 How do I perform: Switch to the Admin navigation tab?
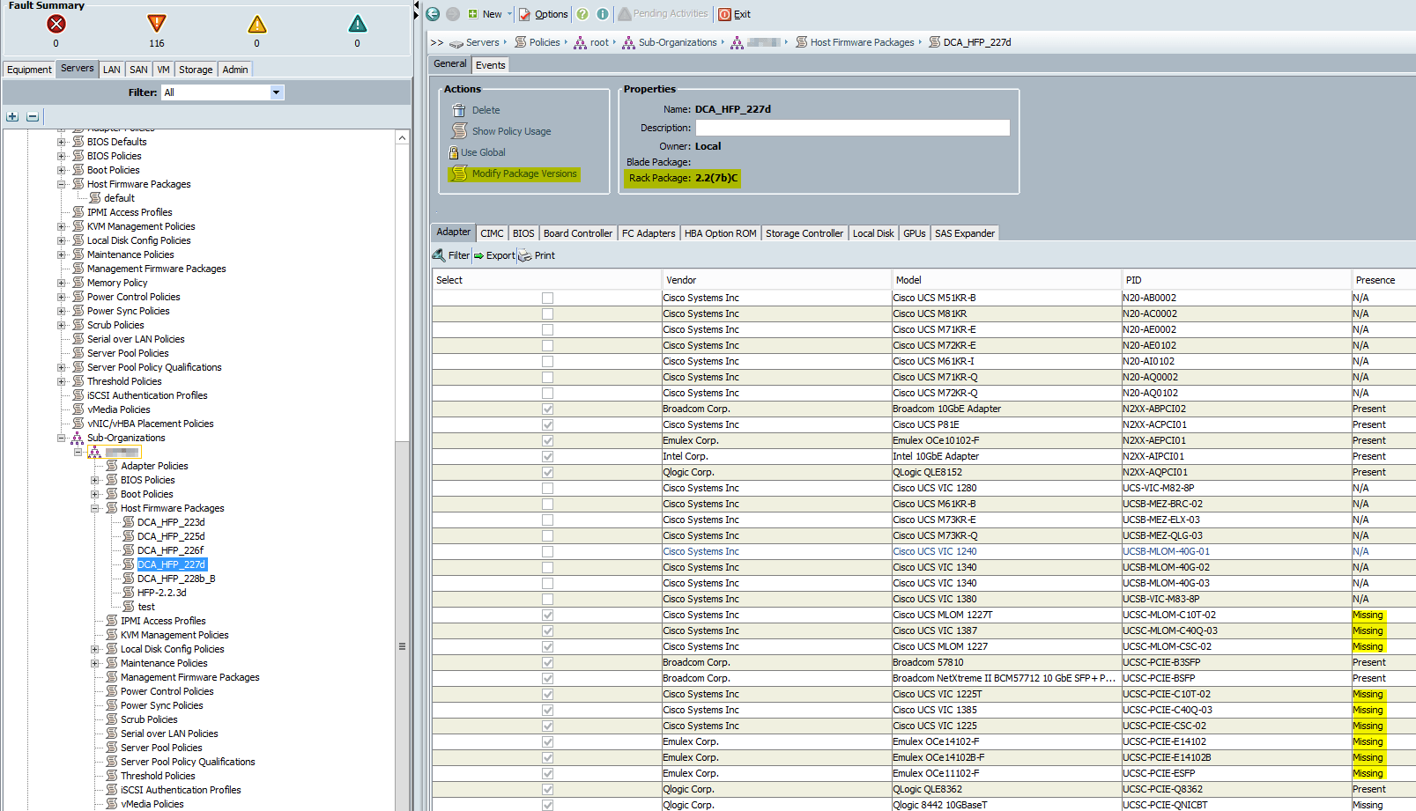click(235, 70)
